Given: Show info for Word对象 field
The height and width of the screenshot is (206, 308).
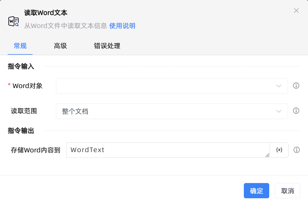Looking at the screenshot, I should tap(296, 86).
